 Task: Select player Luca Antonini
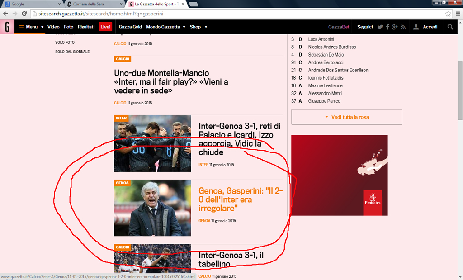pos(321,39)
